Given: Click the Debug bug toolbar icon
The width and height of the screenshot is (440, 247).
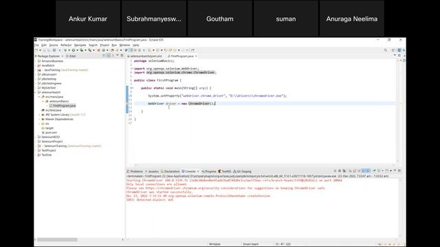Looking at the screenshot, I should click(65, 50).
